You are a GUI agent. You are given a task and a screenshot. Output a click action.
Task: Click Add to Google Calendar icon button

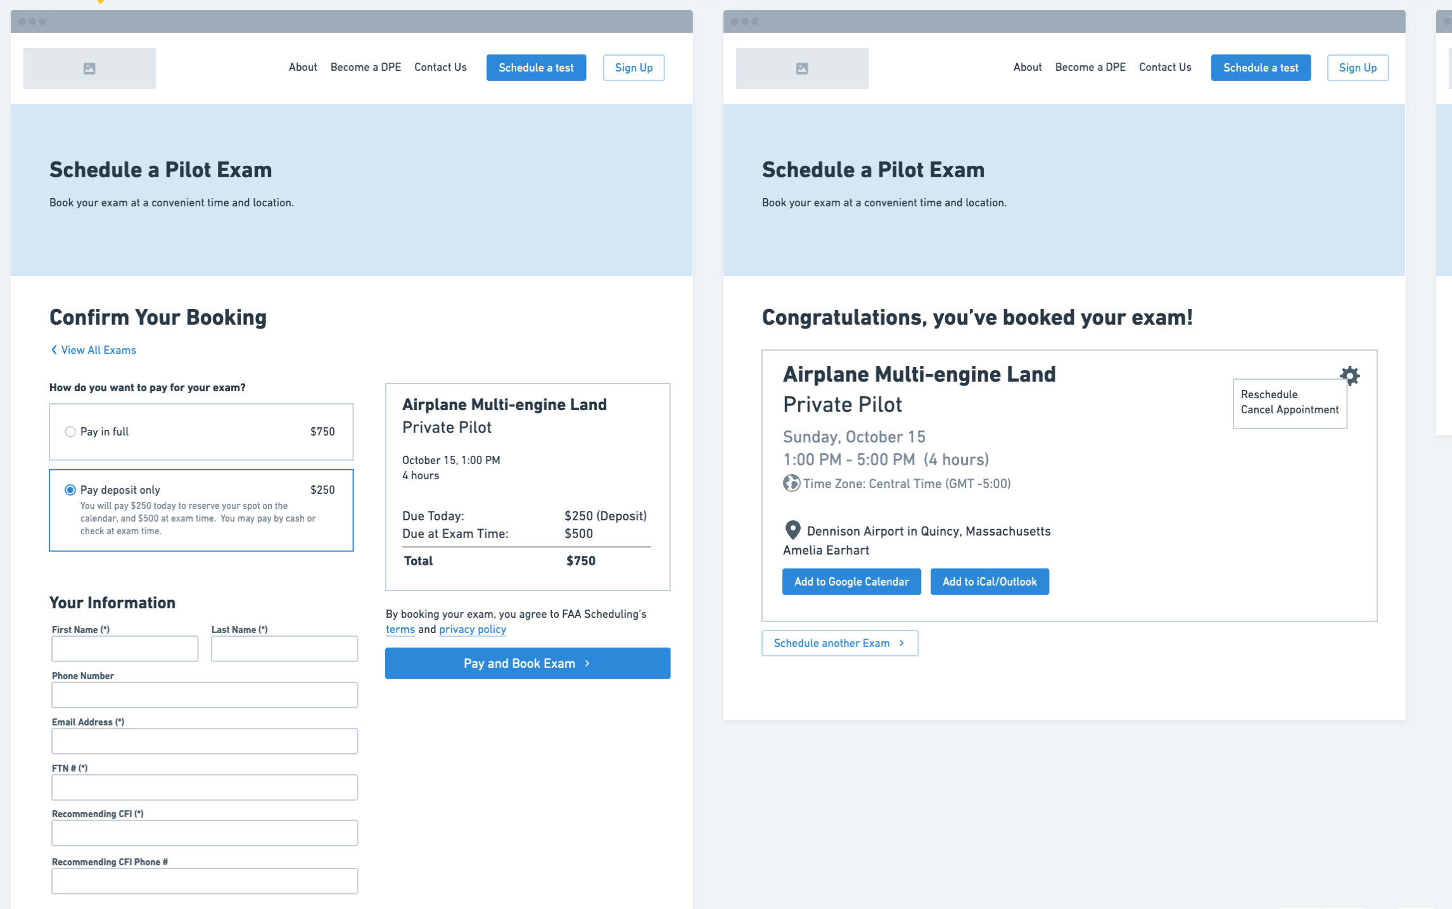click(x=851, y=581)
